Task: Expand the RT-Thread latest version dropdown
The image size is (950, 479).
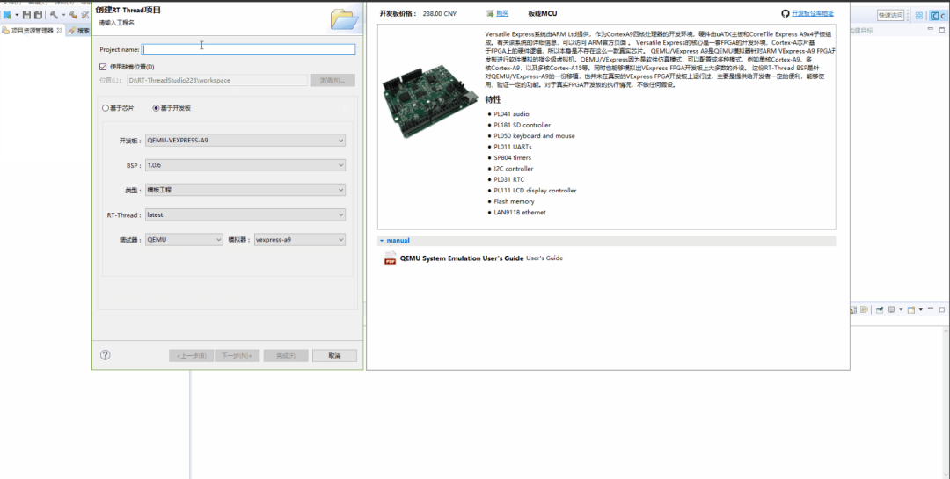Action: pyautogui.click(x=245, y=214)
